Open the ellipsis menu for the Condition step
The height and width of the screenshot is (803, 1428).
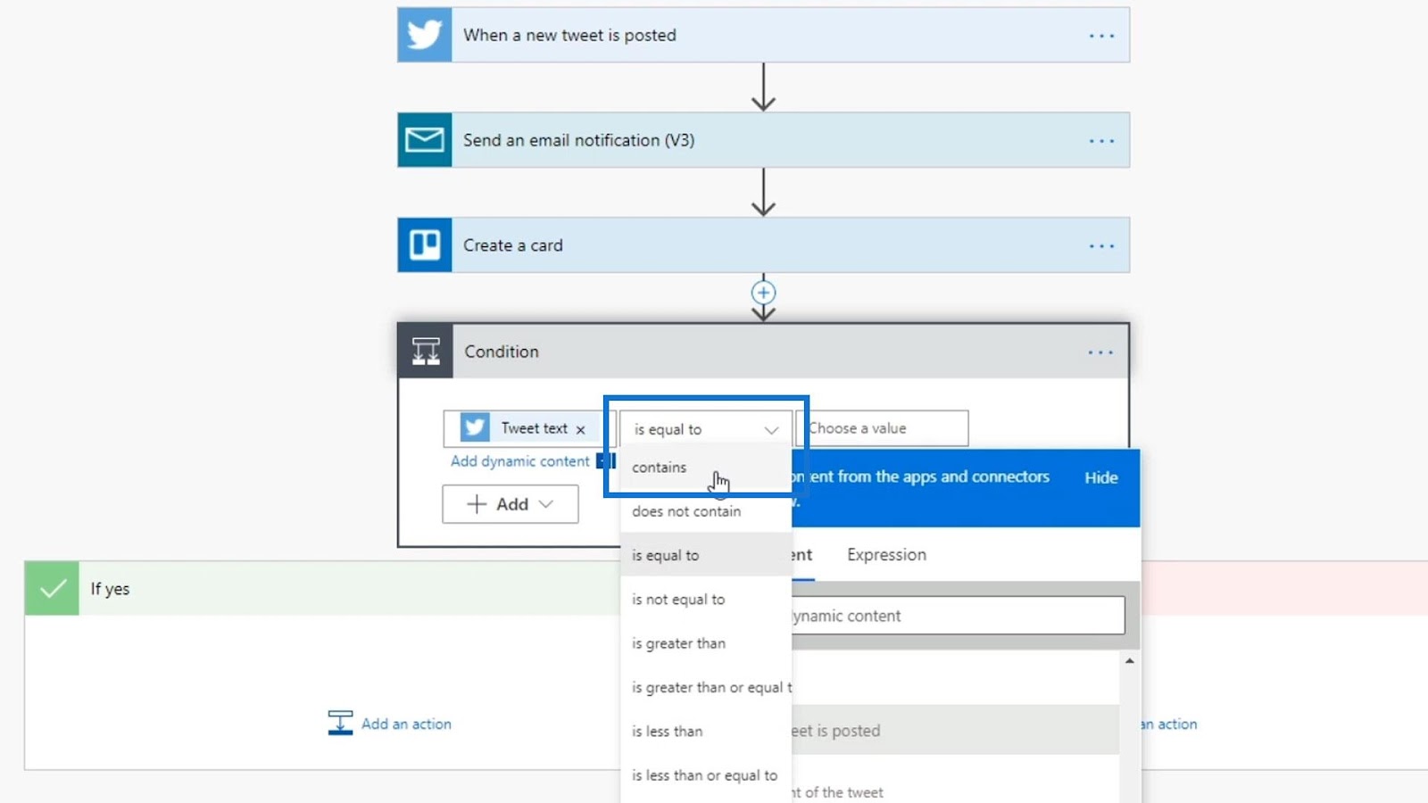point(1100,352)
